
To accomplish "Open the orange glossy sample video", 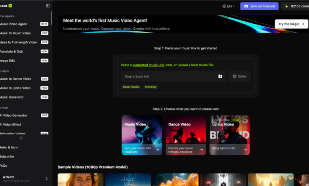I will [175, 180].
